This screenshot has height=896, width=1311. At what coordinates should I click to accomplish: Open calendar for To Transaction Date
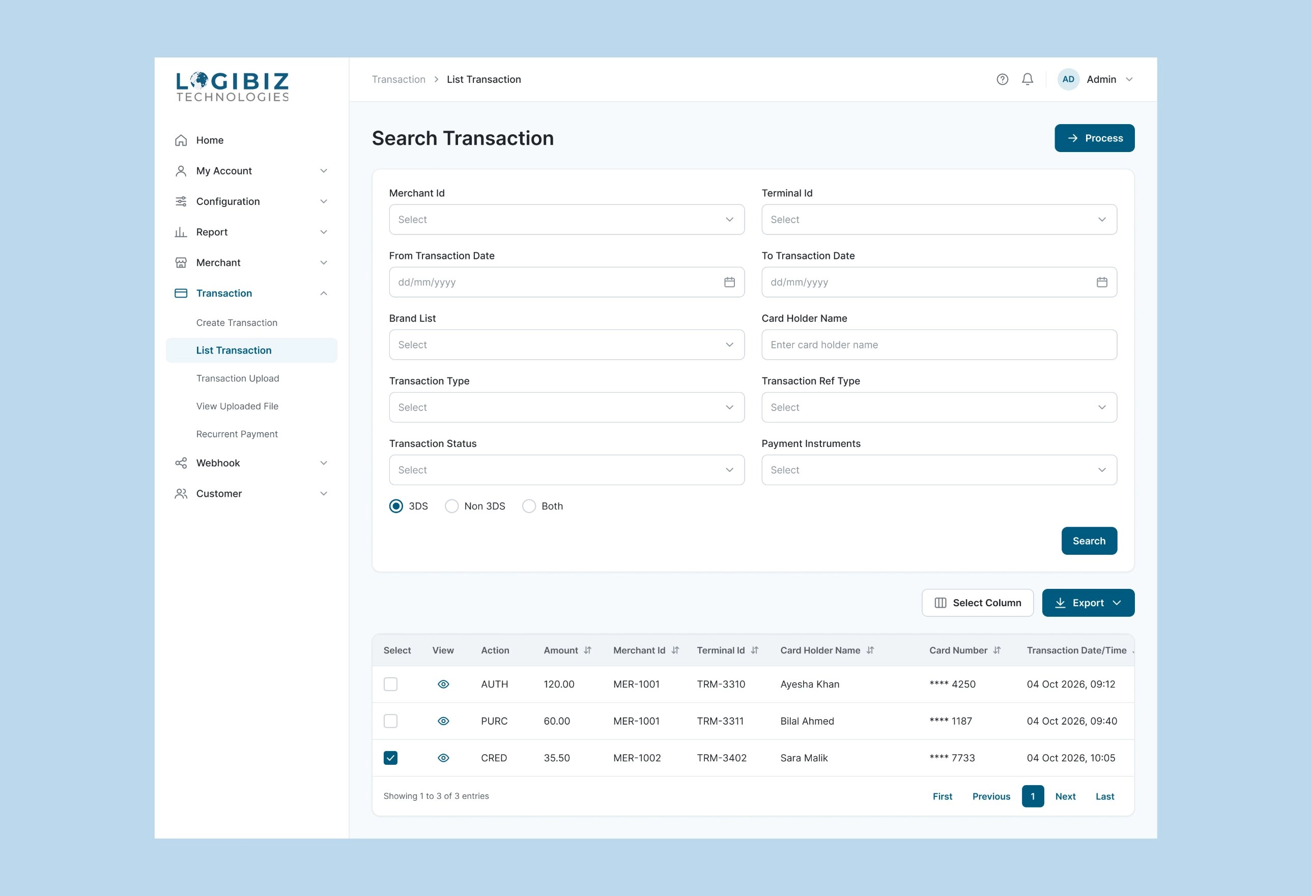[x=1101, y=282]
